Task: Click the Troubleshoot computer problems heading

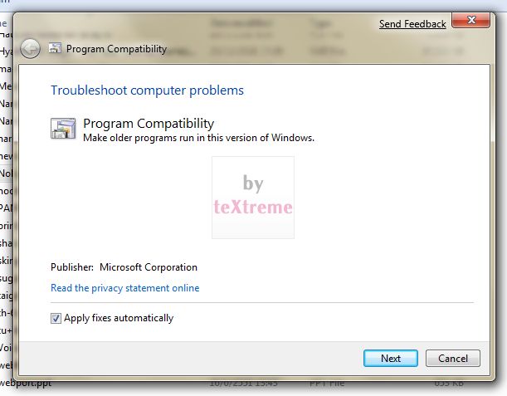Action: click(x=147, y=90)
